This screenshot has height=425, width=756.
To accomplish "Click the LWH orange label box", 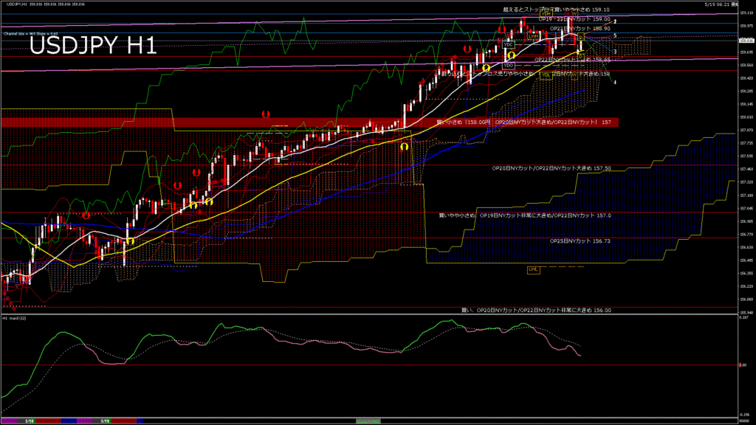I will tap(533, 37).
